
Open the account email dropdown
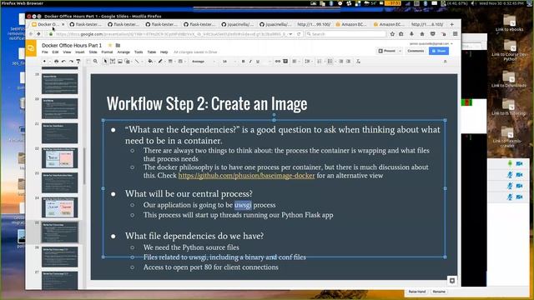431,44
